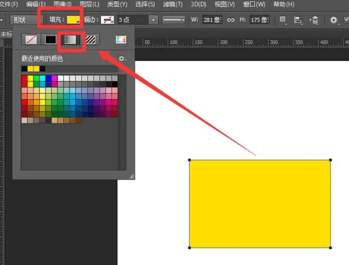The image size is (349, 265).
Task: Click the H height field
Action: pos(259,20)
